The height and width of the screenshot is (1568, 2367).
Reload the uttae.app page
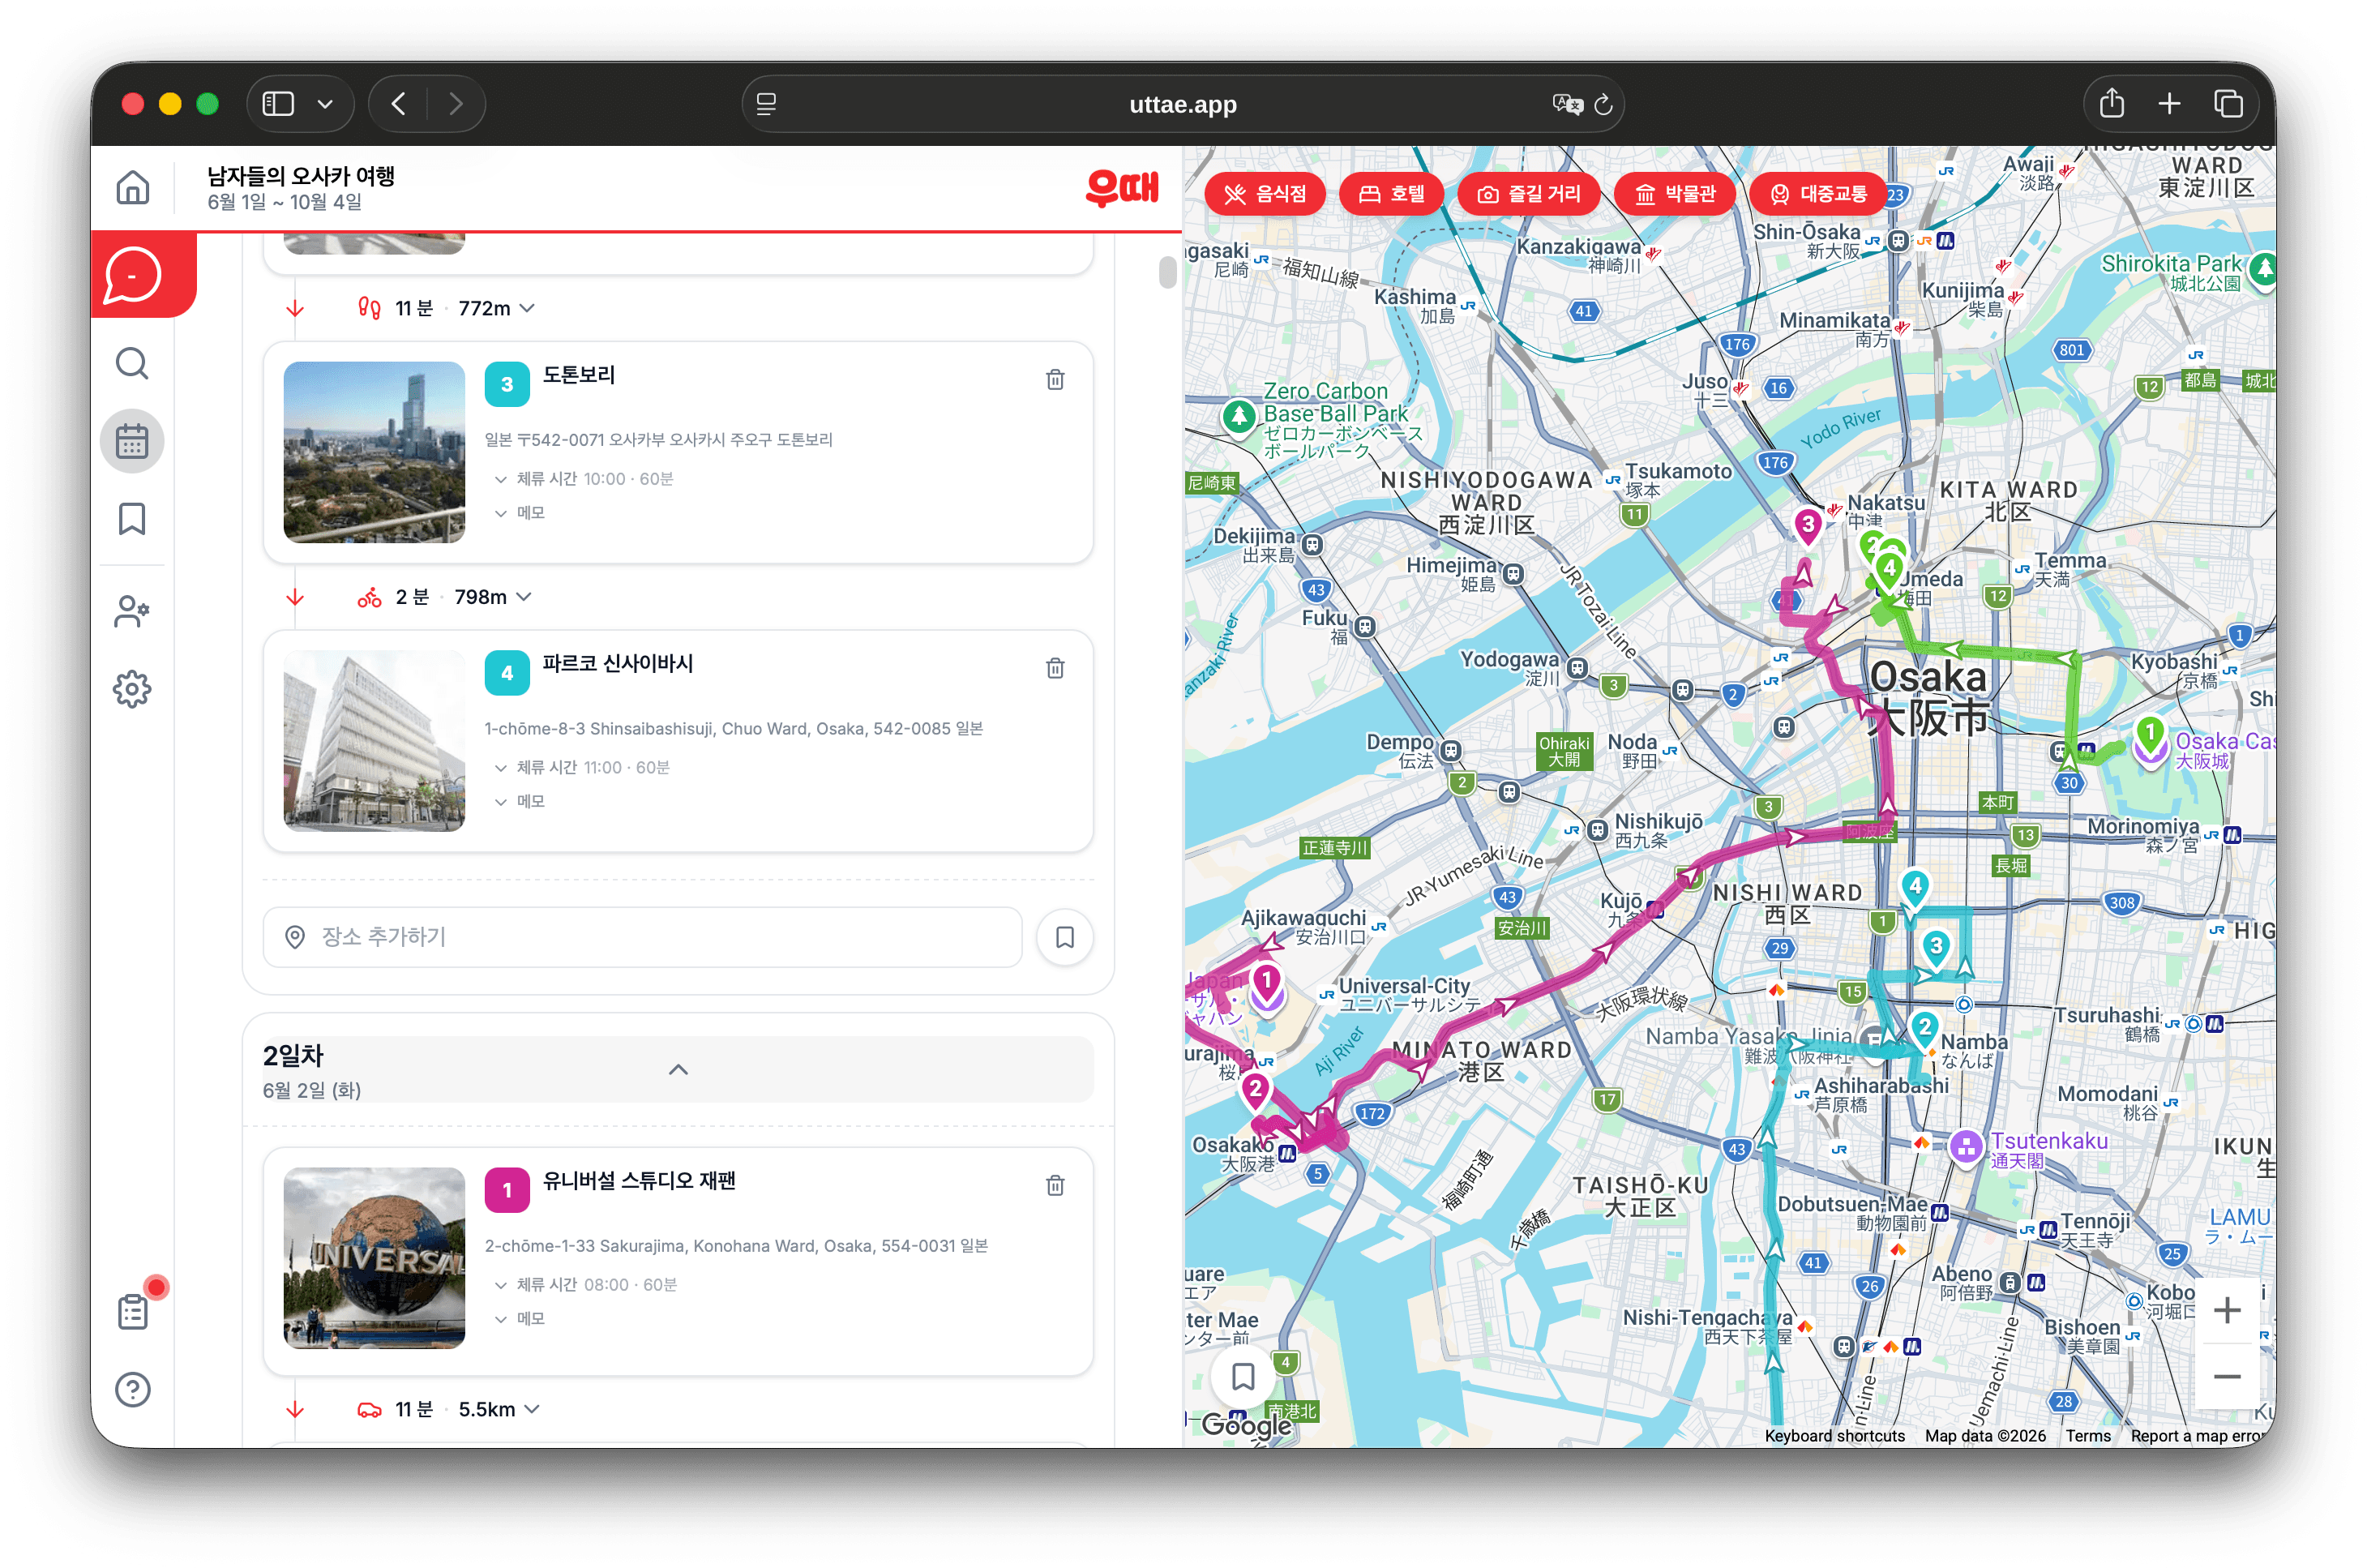pyautogui.click(x=1603, y=104)
